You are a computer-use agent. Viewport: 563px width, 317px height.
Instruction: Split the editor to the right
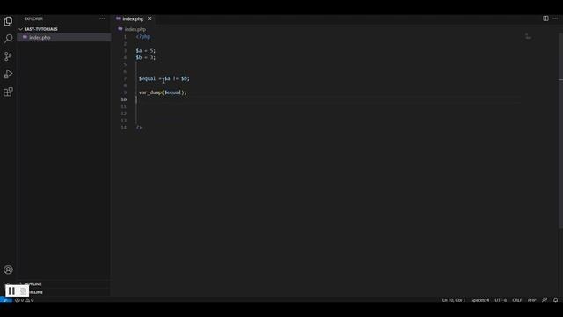click(x=545, y=18)
